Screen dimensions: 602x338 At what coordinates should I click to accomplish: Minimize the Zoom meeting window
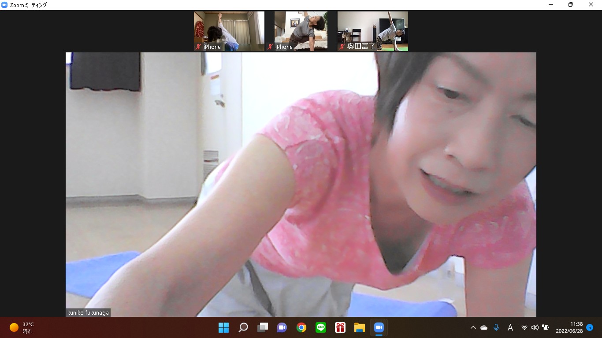(551, 5)
